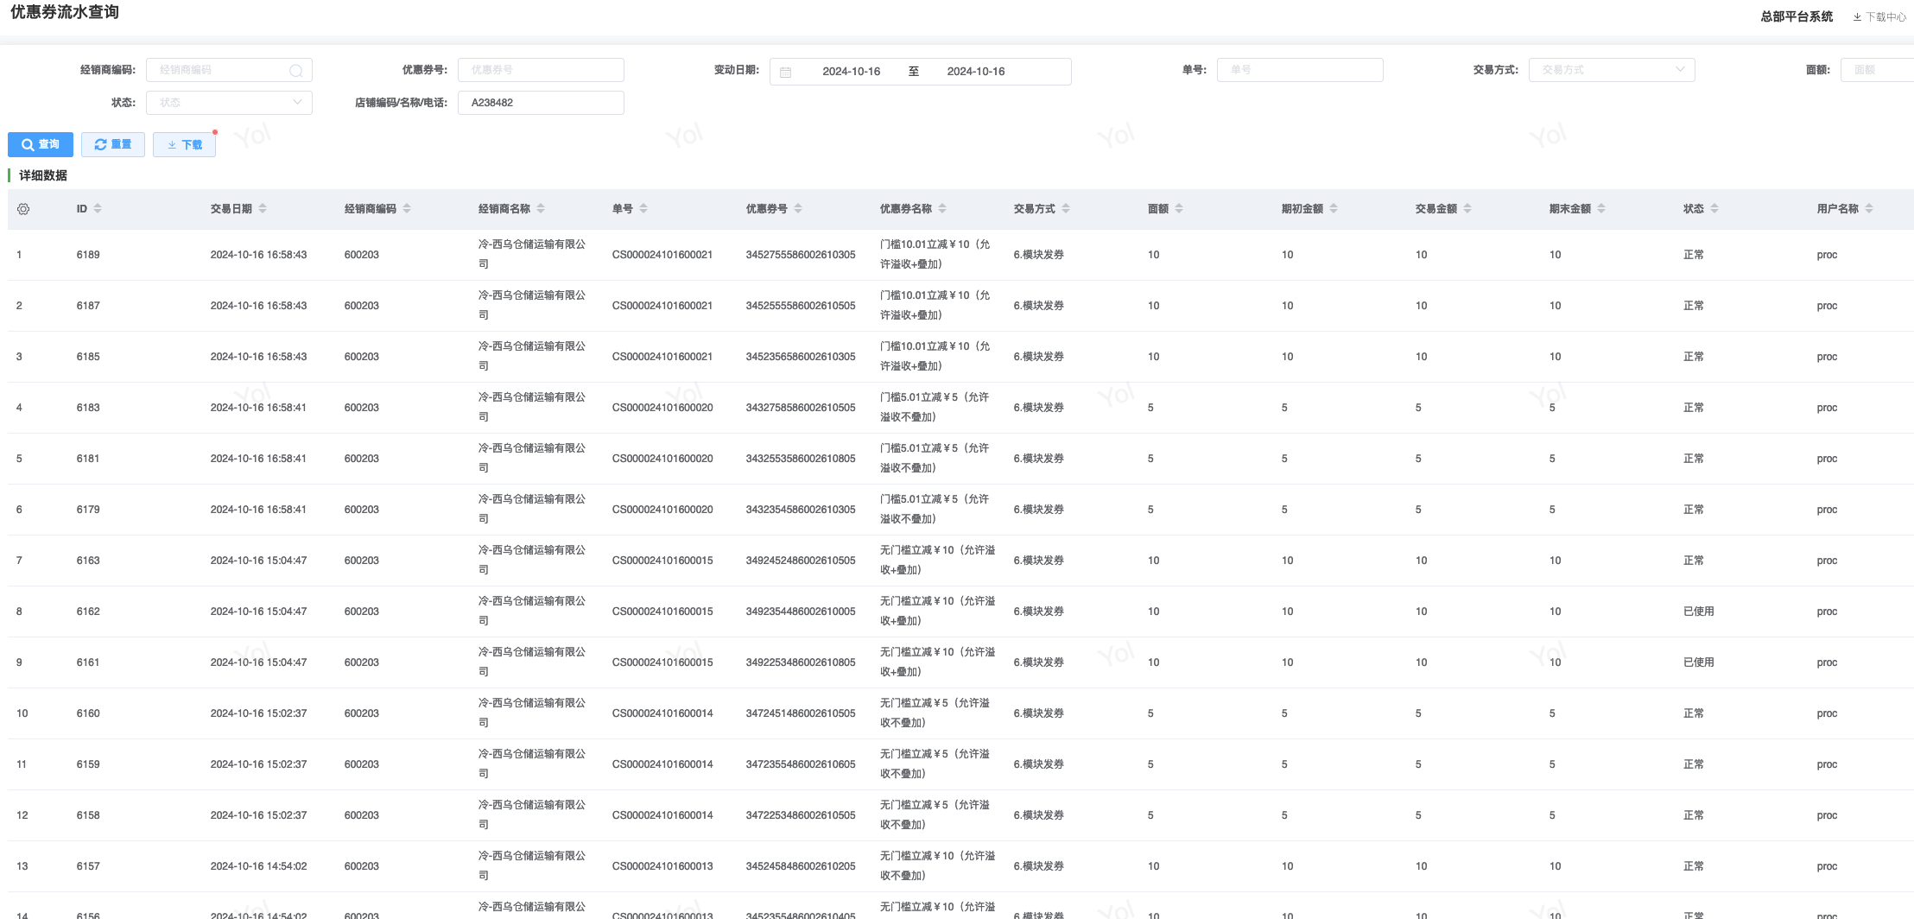Sort table by 期末金额 column
Screen dimensions: 1914x919
coord(1601,209)
